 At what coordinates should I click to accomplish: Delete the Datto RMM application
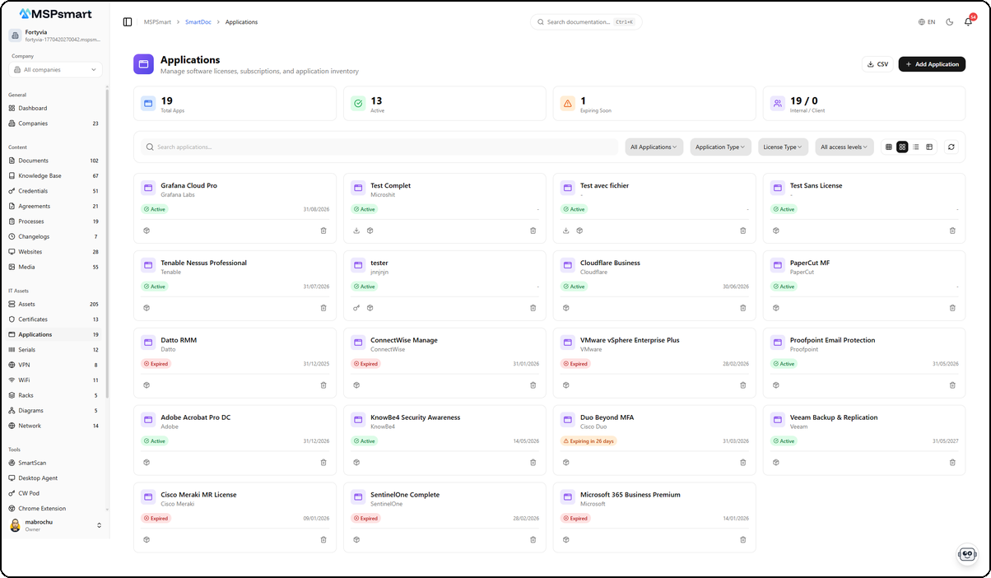click(323, 385)
